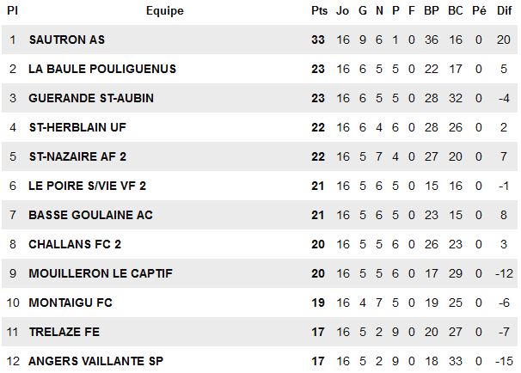Select the BC column header
The width and height of the screenshot is (521, 373).
(x=456, y=11)
